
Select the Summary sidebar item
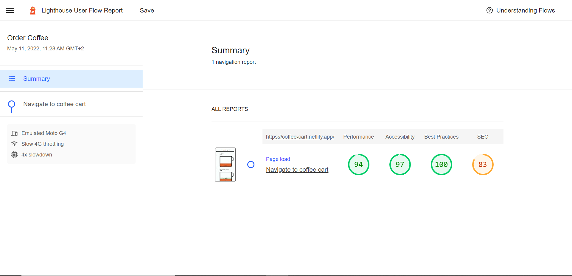tap(71, 79)
